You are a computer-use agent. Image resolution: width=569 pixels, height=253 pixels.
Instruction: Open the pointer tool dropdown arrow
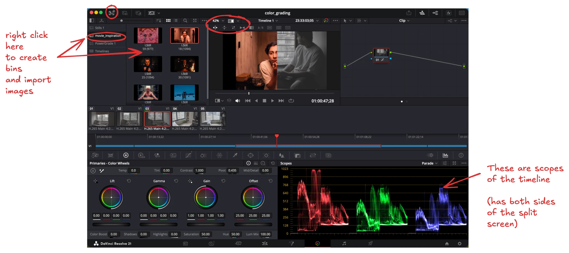[x=351, y=21]
